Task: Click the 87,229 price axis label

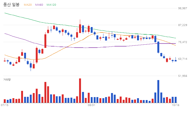Action: (183, 25)
